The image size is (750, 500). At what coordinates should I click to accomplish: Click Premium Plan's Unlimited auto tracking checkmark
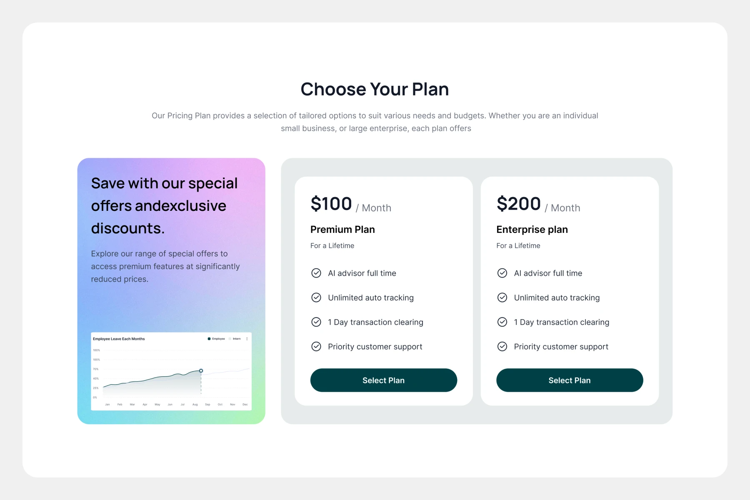[316, 297]
